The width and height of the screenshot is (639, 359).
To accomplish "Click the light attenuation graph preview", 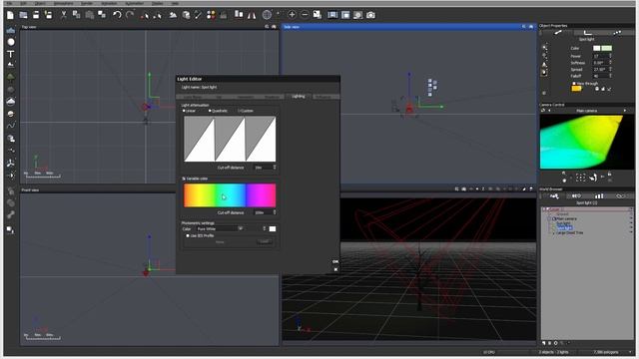I will pos(230,139).
